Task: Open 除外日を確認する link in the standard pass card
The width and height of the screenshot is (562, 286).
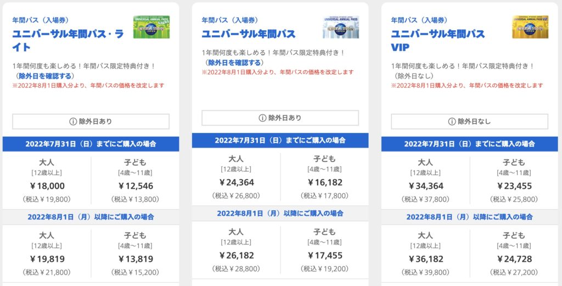Action: (x=234, y=63)
